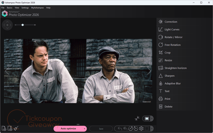Click the zoom slider handle
213x133 pixels.
tap(23, 25)
